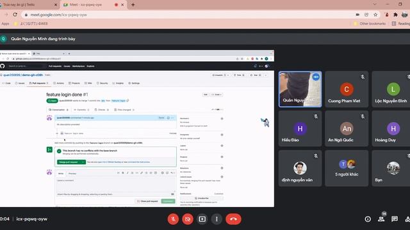Show the participants people panel

381,219
